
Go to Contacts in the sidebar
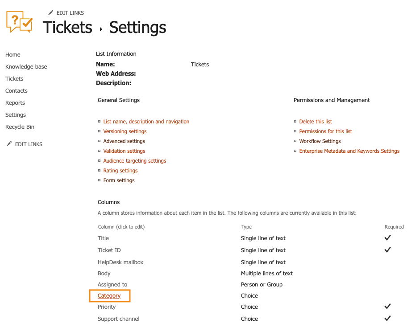point(17,91)
